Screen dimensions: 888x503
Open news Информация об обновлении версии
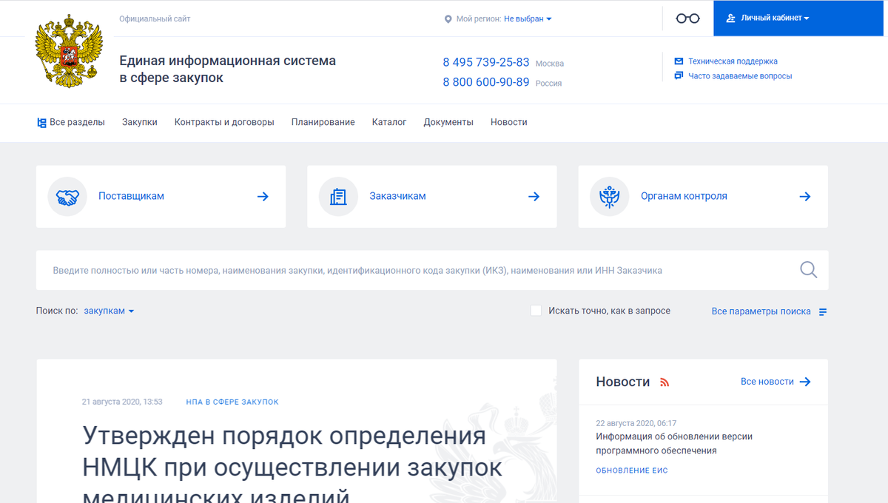coord(674,443)
